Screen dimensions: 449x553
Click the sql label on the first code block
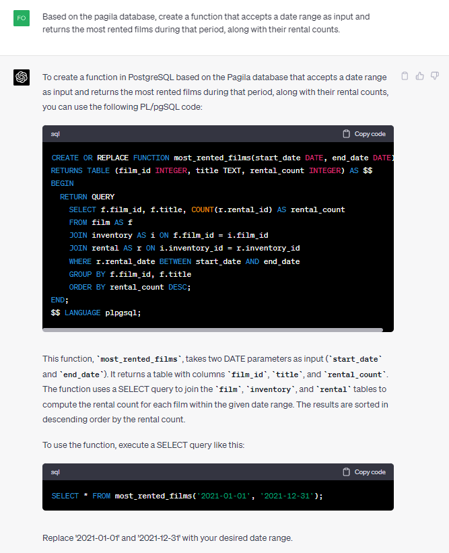point(55,134)
